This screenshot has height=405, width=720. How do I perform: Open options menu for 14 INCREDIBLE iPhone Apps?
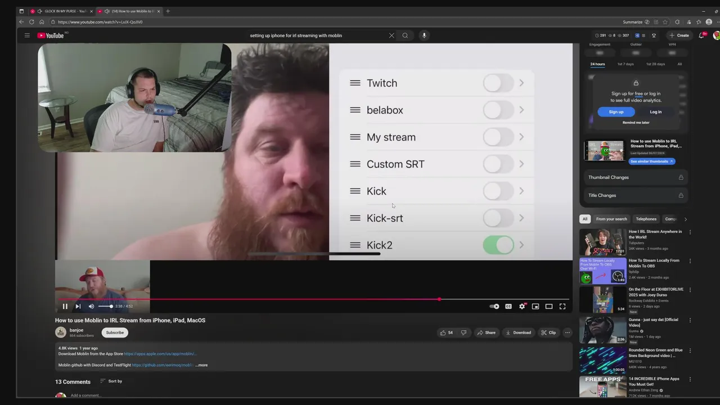pyautogui.click(x=690, y=379)
